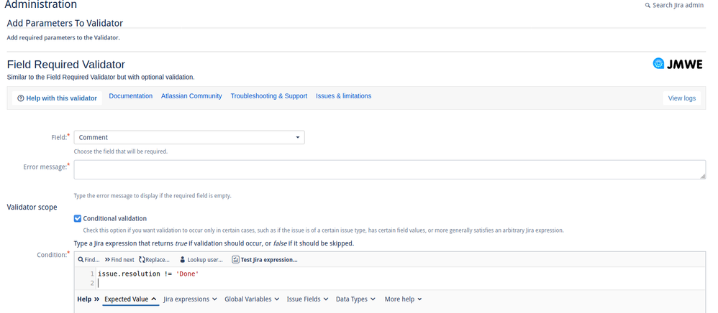Click the Find next double-arrow icon

click(x=107, y=260)
